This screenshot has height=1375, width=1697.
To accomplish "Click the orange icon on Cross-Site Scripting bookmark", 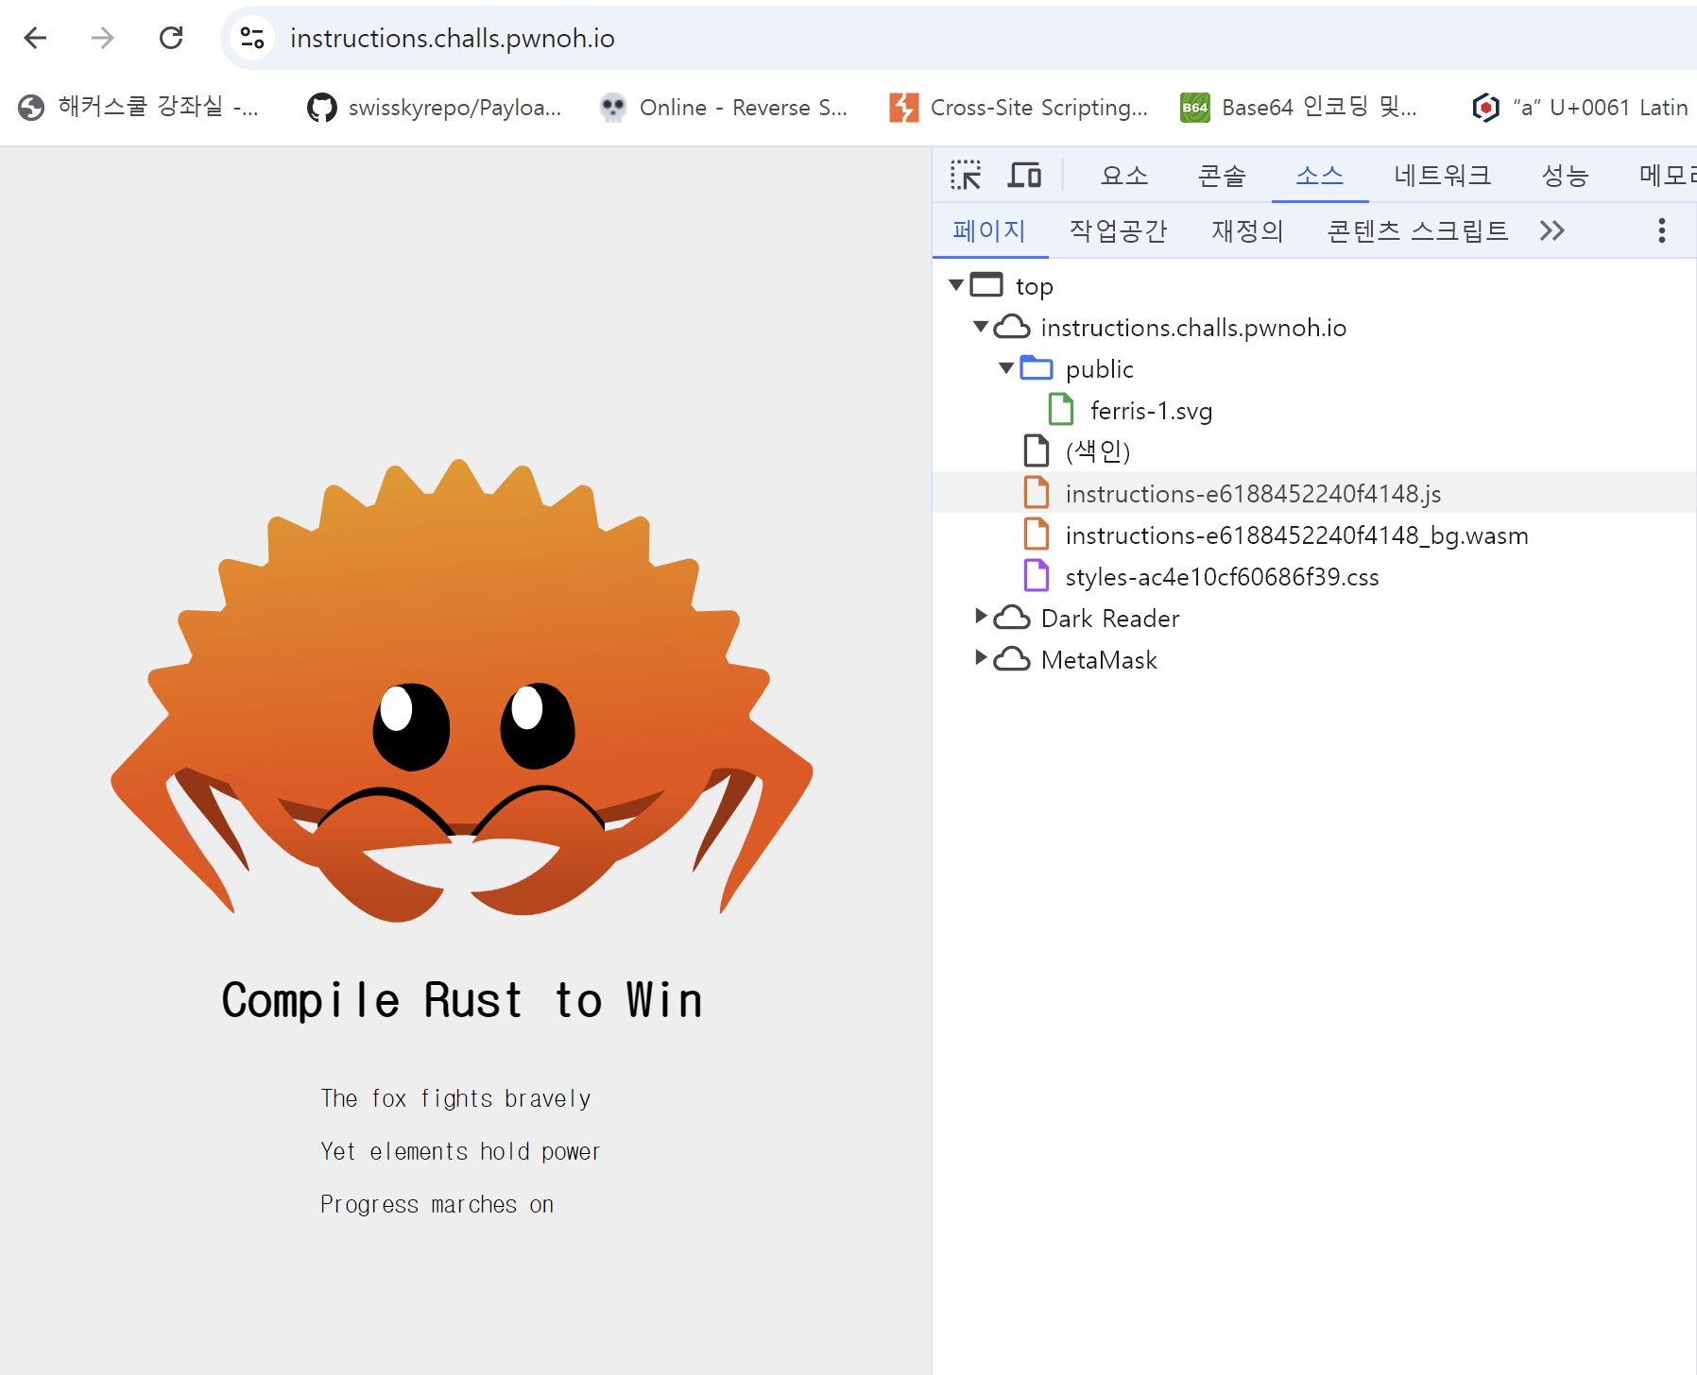I will (903, 108).
